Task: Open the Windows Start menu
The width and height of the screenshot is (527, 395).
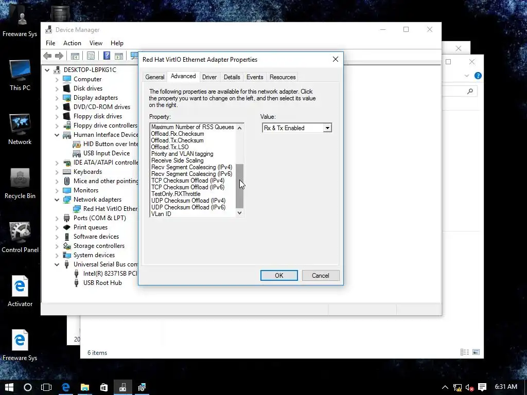Action: (x=9, y=387)
